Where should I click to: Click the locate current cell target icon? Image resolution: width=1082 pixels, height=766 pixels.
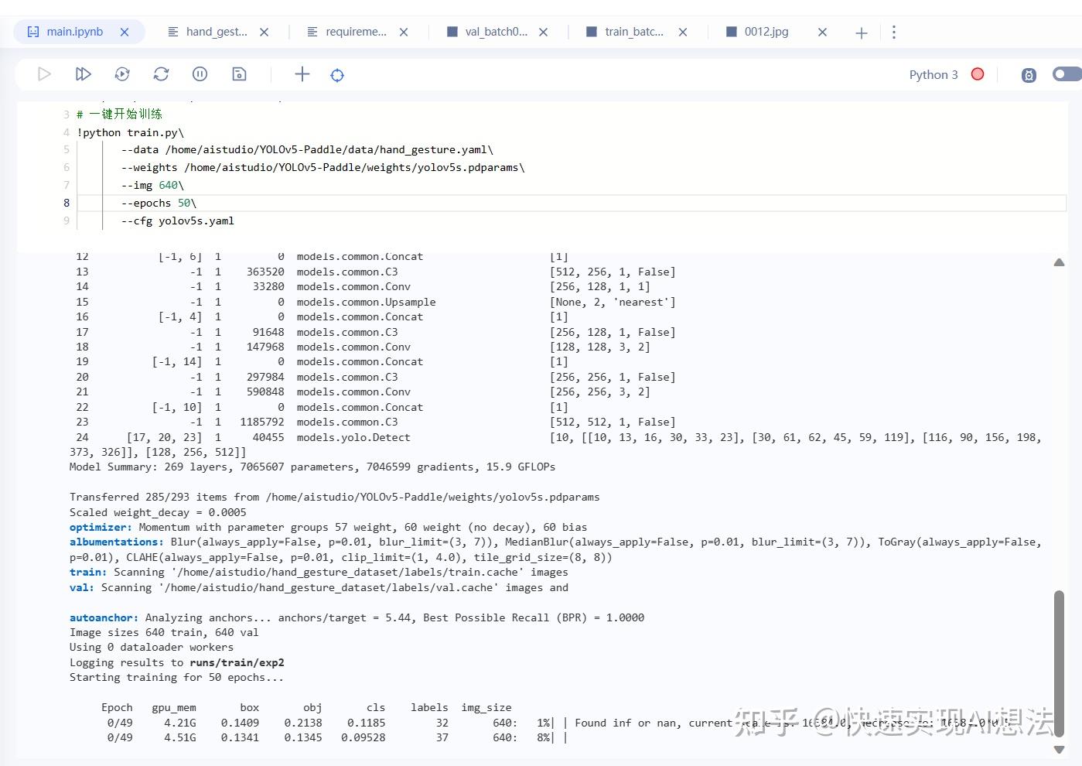click(337, 75)
